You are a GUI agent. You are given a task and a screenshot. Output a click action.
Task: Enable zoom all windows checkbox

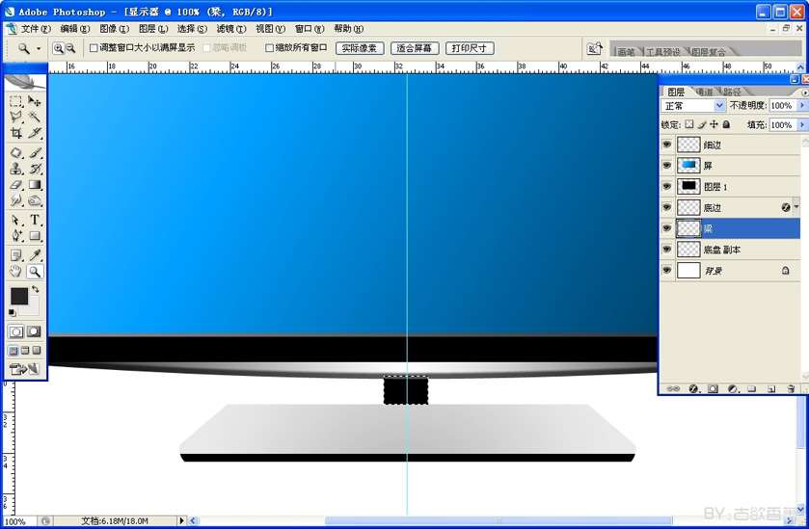point(269,48)
